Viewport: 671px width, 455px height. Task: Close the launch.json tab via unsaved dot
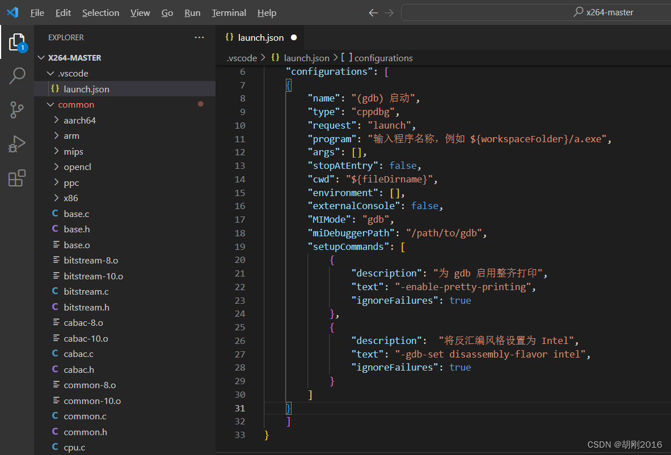click(x=294, y=37)
